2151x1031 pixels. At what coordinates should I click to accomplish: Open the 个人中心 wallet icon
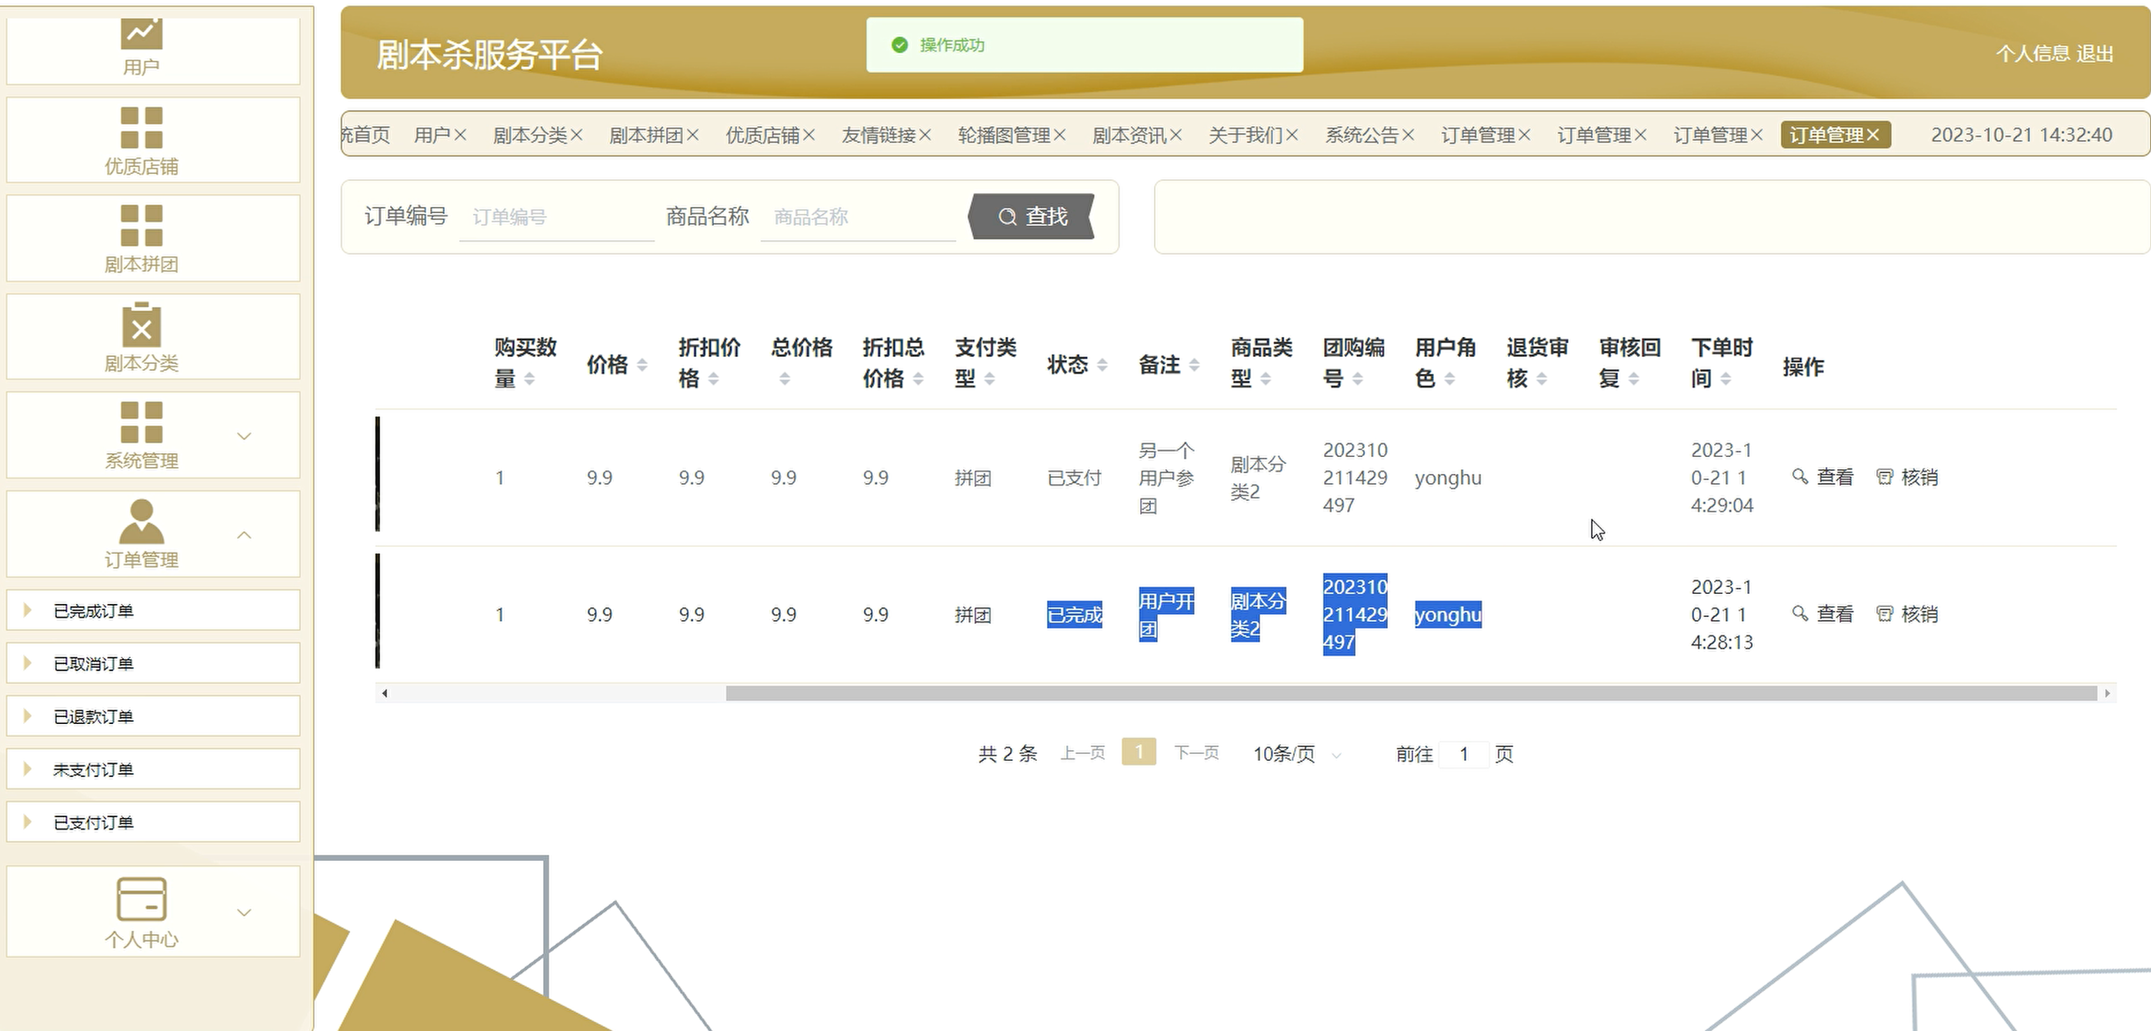coord(141,899)
